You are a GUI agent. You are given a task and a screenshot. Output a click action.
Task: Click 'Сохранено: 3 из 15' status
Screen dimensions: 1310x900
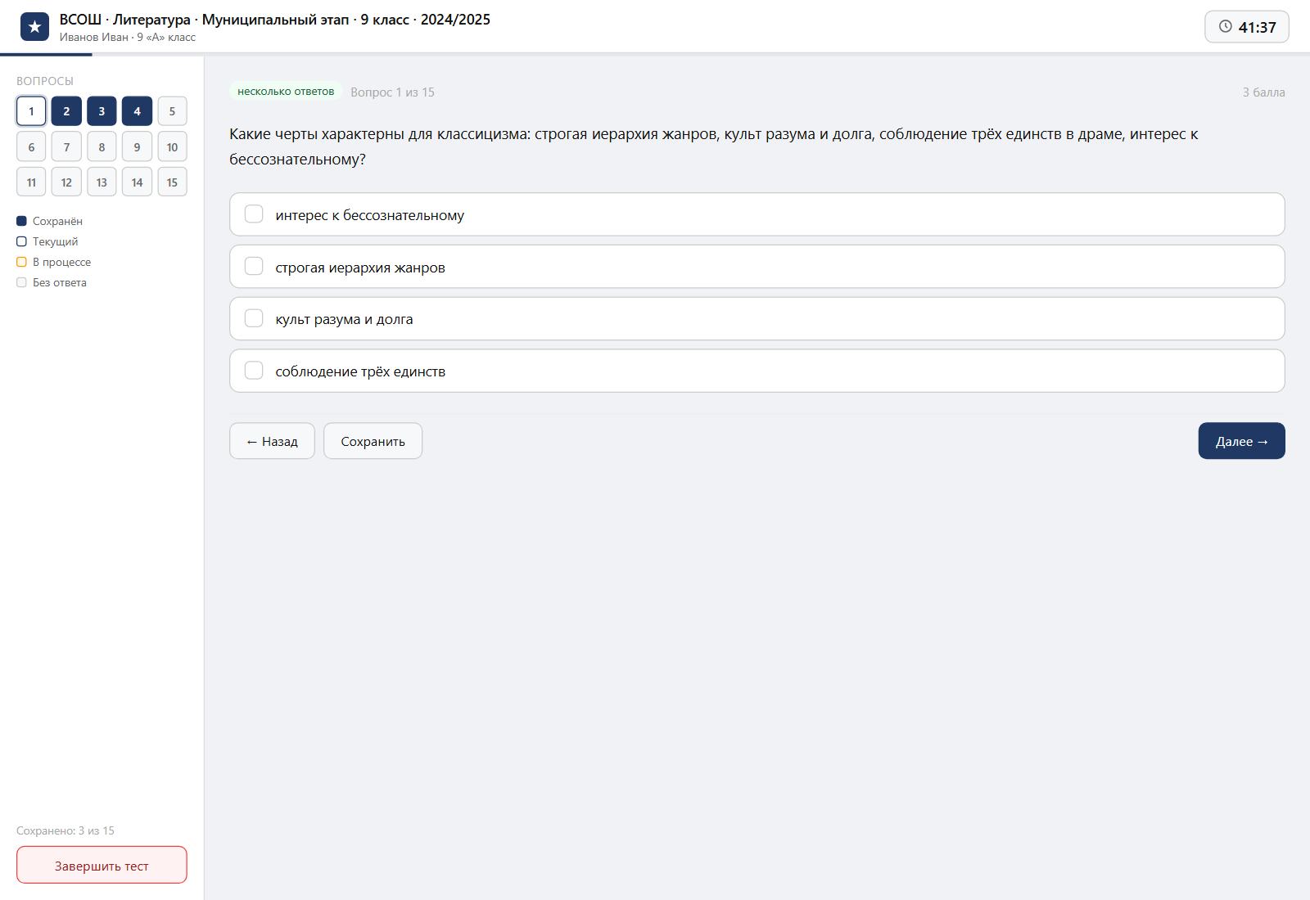point(65,830)
